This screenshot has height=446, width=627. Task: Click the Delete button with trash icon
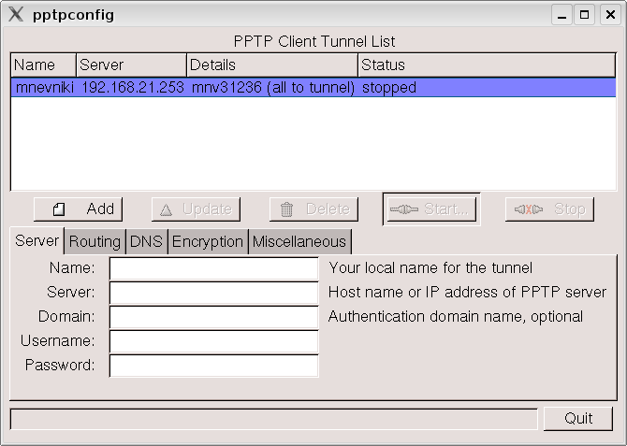[313, 209]
